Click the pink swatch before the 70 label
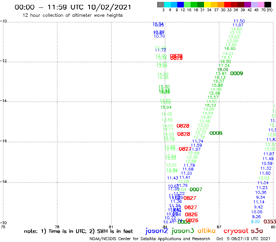This screenshot has width=276, height=242. pyautogui.click(x=261, y=4)
